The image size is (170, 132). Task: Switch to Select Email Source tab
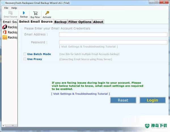36,22
